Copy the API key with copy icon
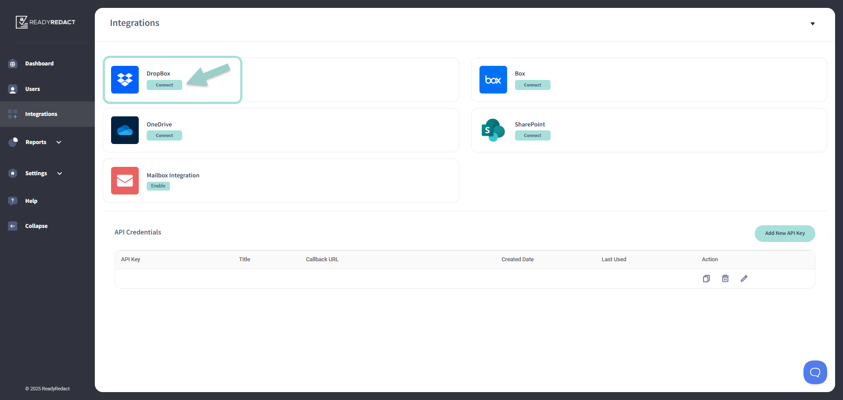 click(706, 278)
